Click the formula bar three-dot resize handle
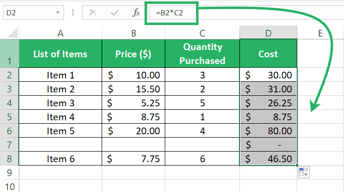The width and height of the screenshot is (344, 192). (x=73, y=13)
